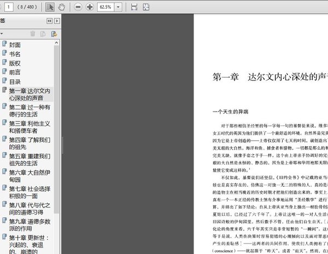
Task: Click the chapter title 第一章 达尔文内心深处的声
Action: (270, 77)
